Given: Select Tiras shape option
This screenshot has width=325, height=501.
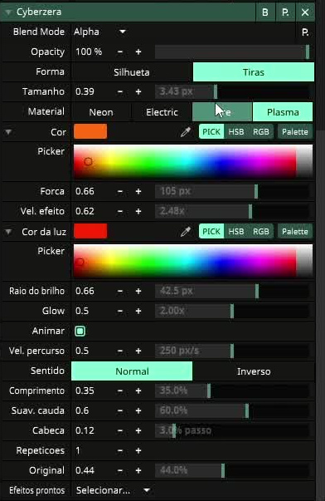Looking at the screenshot, I should (x=254, y=72).
